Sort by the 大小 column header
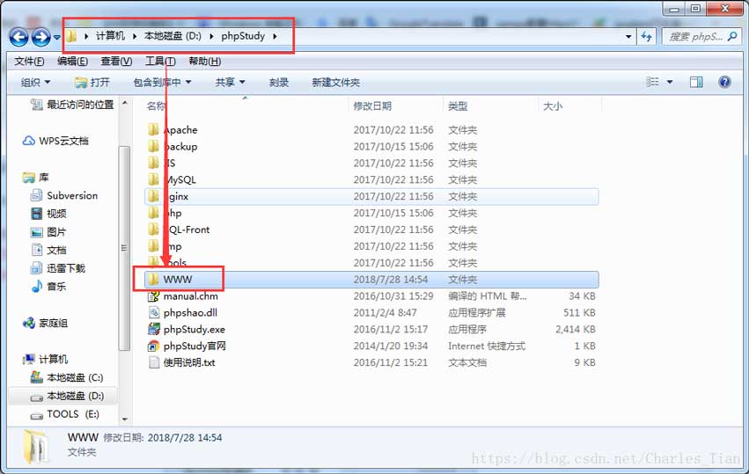749x474 pixels. [x=553, y=106]
